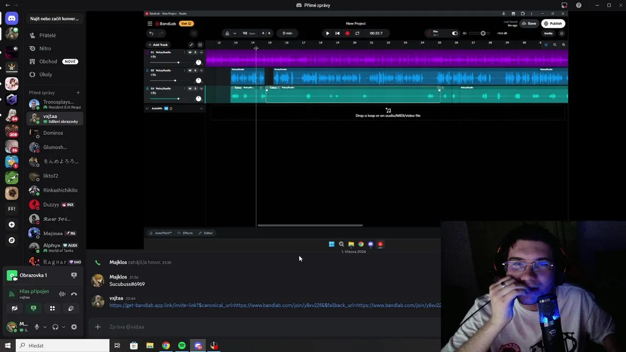Open noise suppression waveform icon
This screenshot has width=626, height=352.
pyautogui.click(x=62, y=294)
